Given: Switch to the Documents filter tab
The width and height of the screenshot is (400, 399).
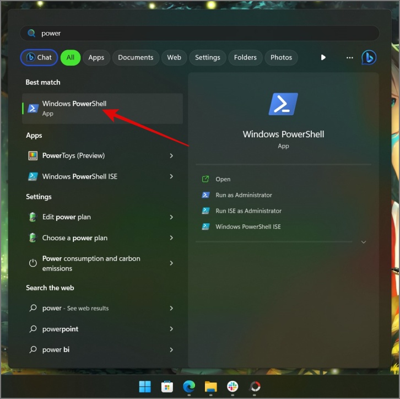Looking at the screenshot, I should click(136, 57).
